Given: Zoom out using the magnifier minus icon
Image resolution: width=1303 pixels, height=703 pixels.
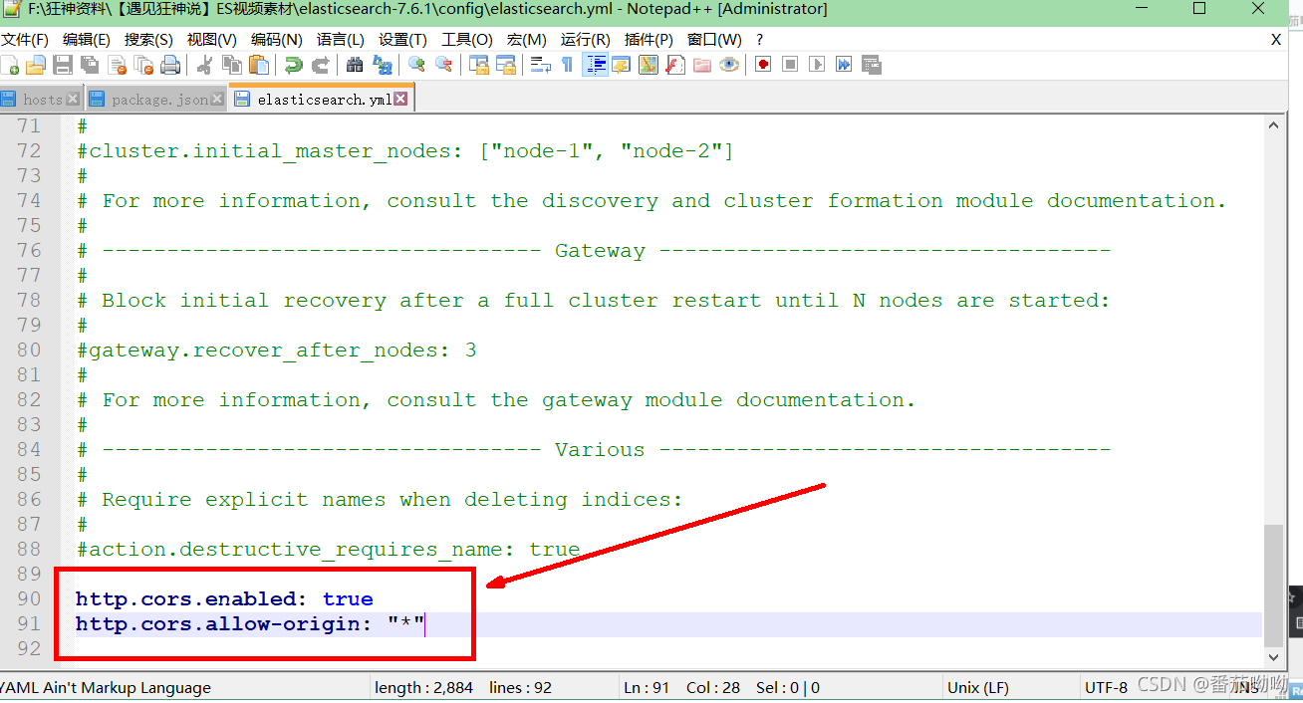Looking at the screenshot, I should point(444,66).
